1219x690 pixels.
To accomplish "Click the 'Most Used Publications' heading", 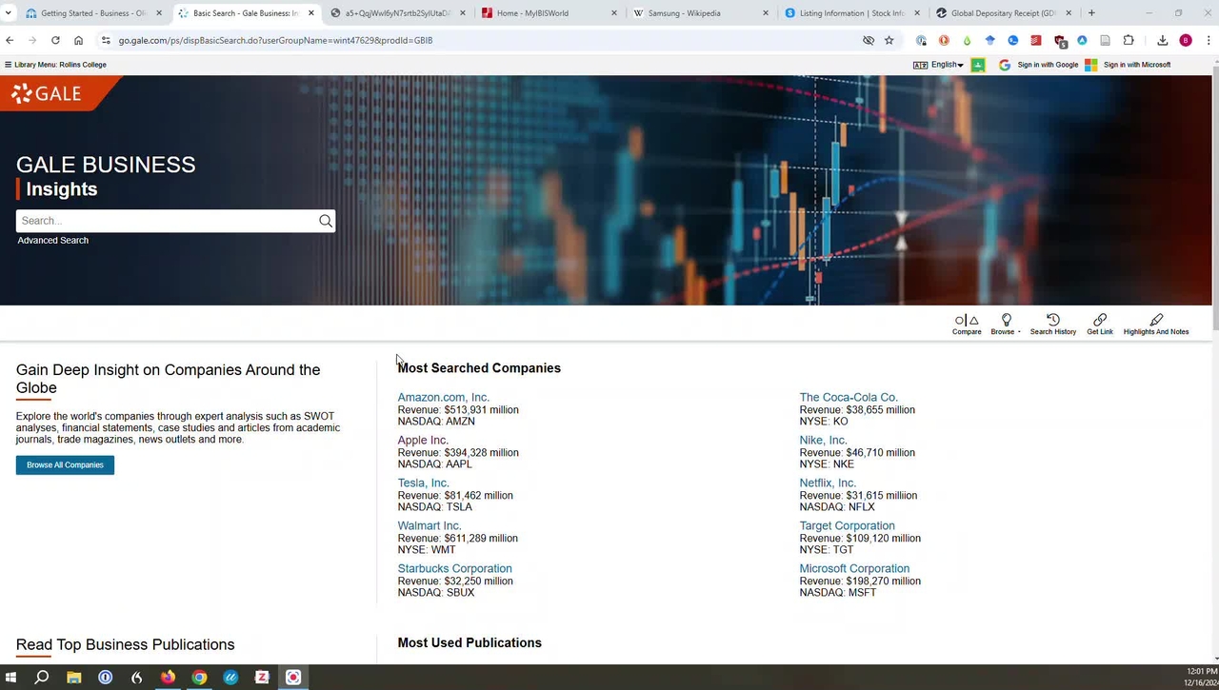I will 470,643.
